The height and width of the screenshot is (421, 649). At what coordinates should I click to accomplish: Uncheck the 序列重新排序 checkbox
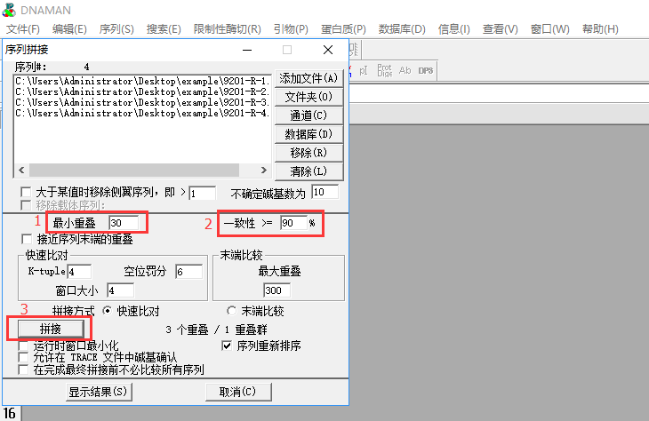click(x=227, y=346)
